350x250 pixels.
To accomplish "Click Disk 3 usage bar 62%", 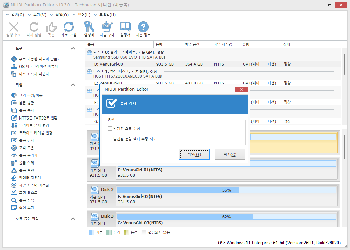I will click(226, 217).
